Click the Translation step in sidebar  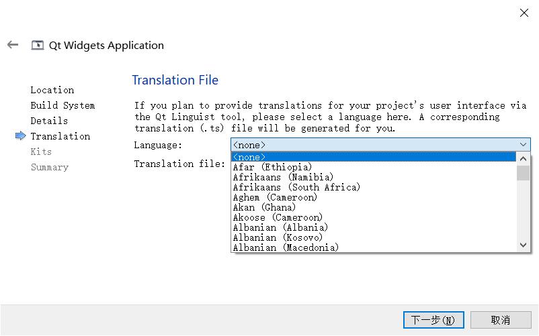pos(60,136)
